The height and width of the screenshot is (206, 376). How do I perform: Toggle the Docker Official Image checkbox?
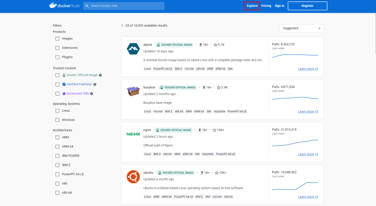tap(57, 75)
